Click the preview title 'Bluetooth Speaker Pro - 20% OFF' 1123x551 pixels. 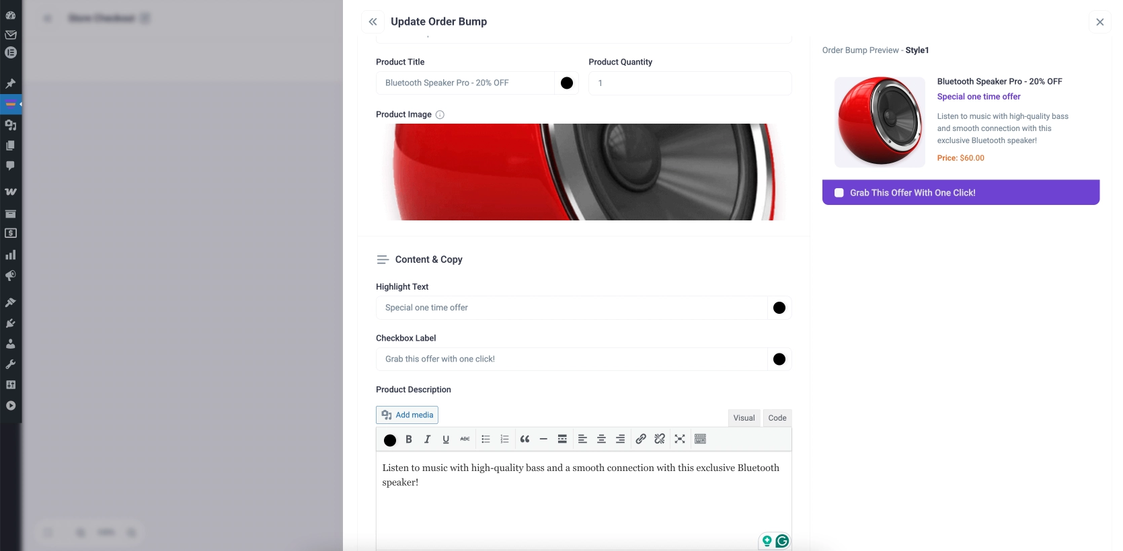point(999,81)
